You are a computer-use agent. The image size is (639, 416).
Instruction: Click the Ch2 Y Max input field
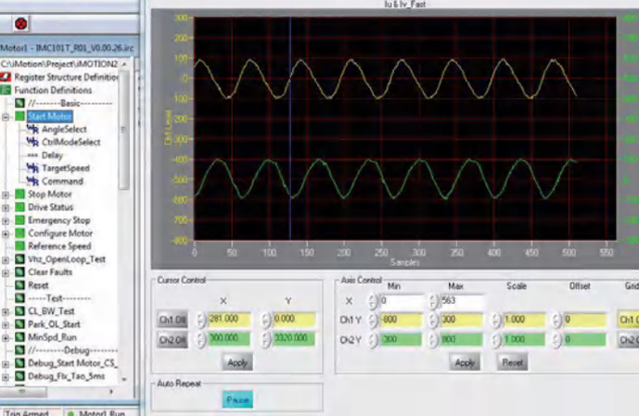[x=462, y=340]
